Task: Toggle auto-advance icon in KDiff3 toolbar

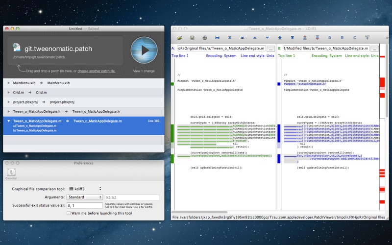Action: (x=367, y=38)
